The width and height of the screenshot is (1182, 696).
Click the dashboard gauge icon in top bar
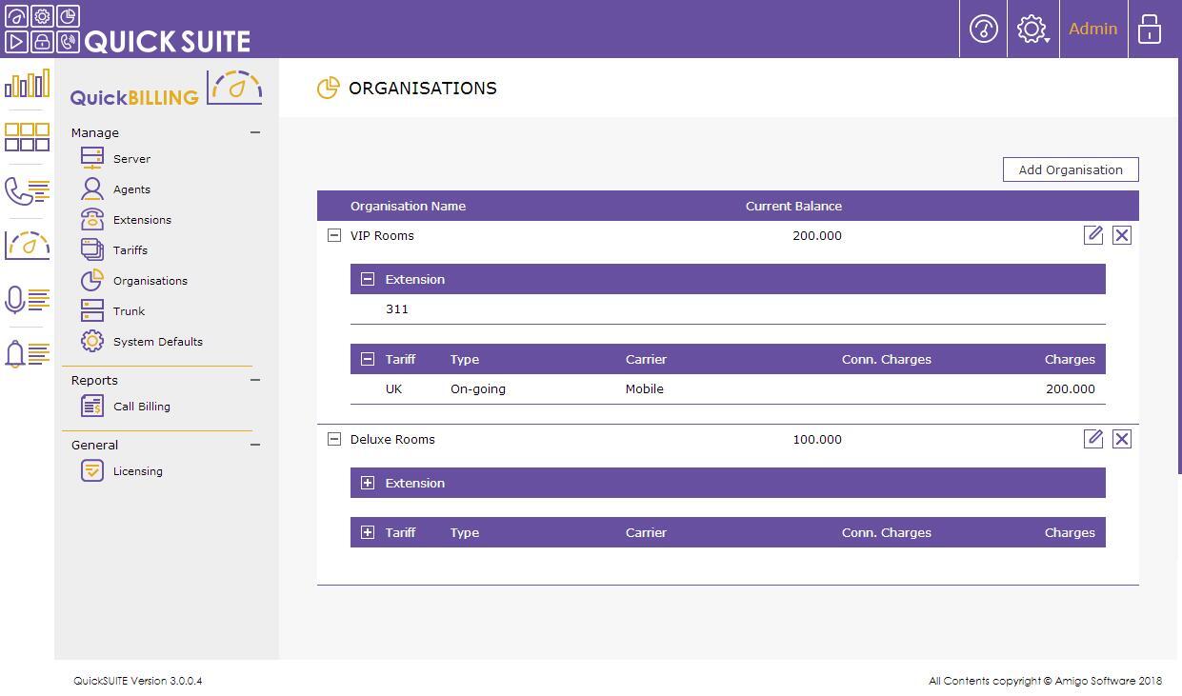coord(983,29)
